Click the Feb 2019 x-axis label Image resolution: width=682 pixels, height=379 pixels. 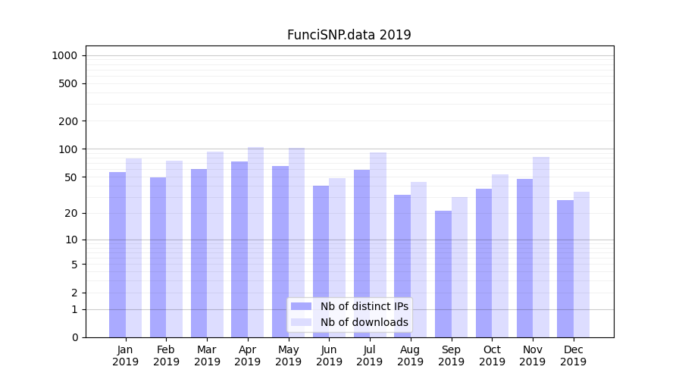click(x=166, y=356)
